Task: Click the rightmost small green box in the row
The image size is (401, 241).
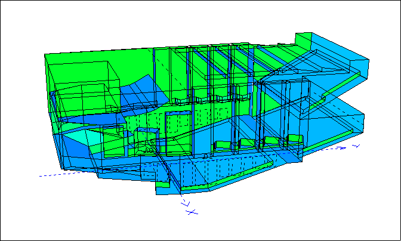Action: (295, 140)
